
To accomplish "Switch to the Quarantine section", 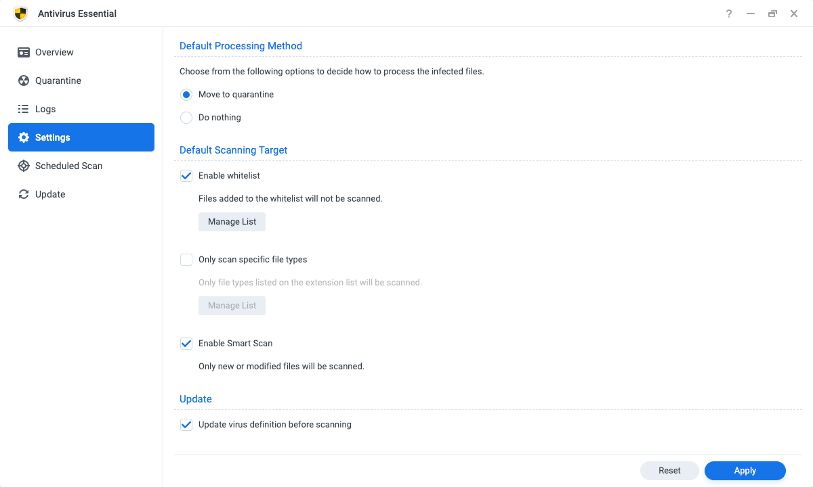I will (x=58, y=80).
